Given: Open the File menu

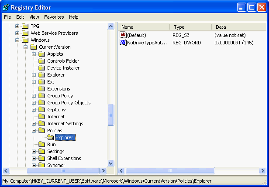Looking at the screenshot, I should (x=7, y=17).
